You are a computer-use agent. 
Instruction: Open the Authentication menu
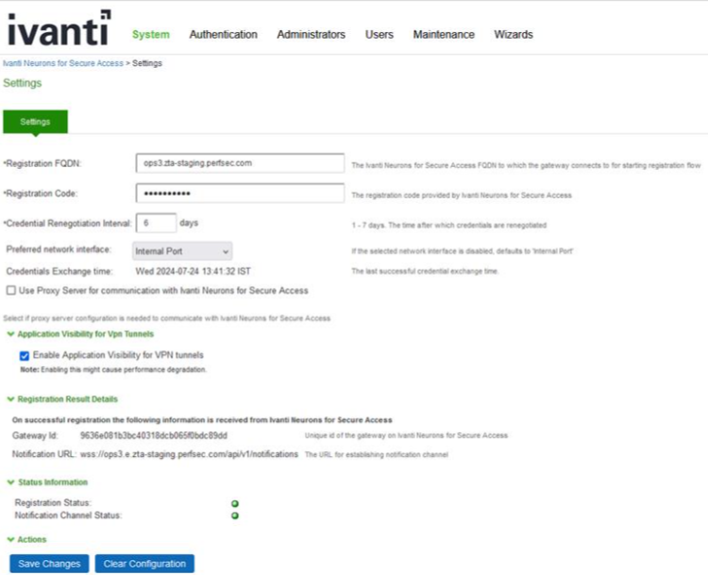tap(223, 35)
